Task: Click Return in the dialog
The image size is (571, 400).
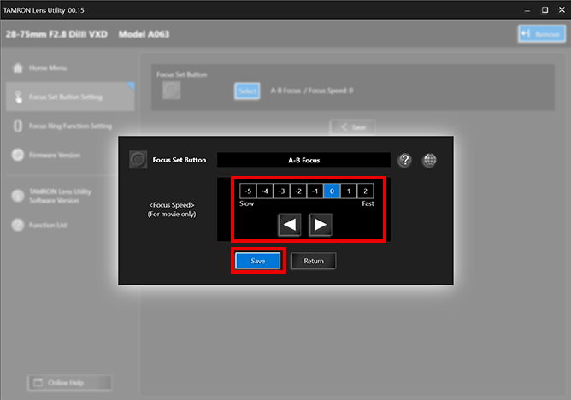Action: (x=314, y=261)
